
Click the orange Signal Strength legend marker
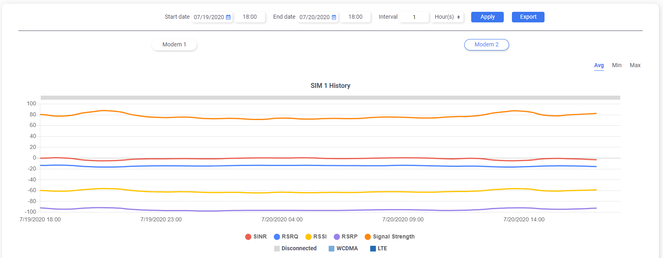tap(368, 237)
